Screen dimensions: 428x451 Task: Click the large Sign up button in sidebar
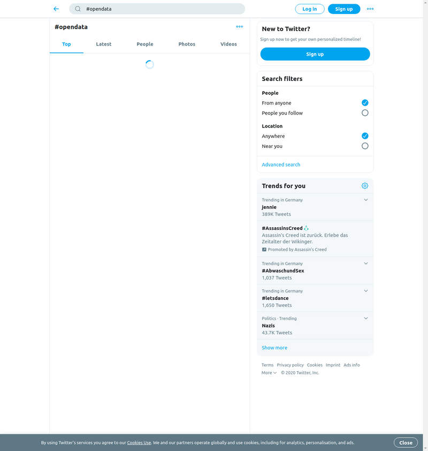tap(315, 54)
